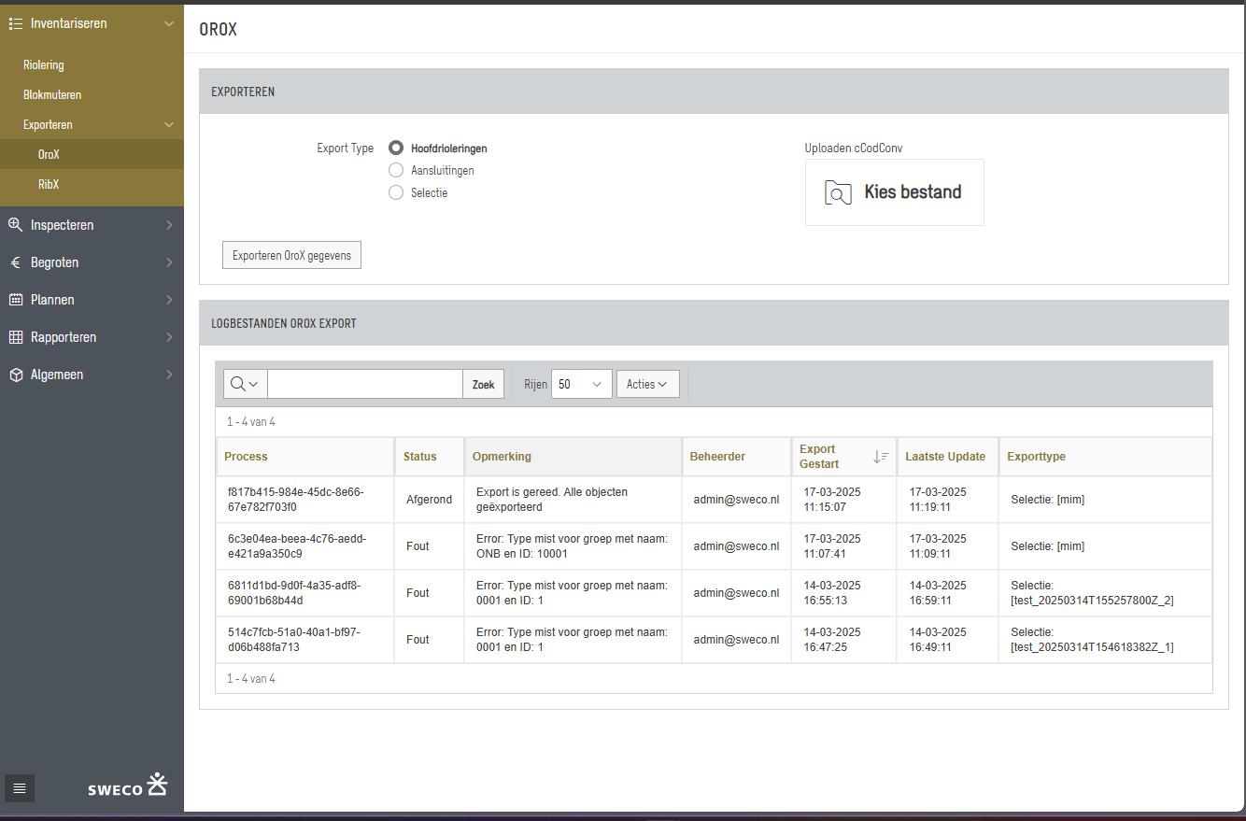Click the hamburger menu icon at sidebar bottom

click(20, 788)
